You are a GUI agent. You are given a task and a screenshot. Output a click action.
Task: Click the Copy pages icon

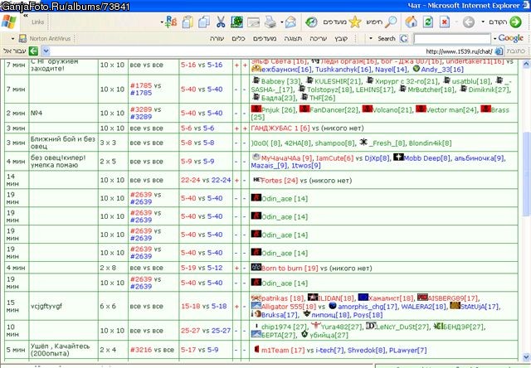(204, 22)
